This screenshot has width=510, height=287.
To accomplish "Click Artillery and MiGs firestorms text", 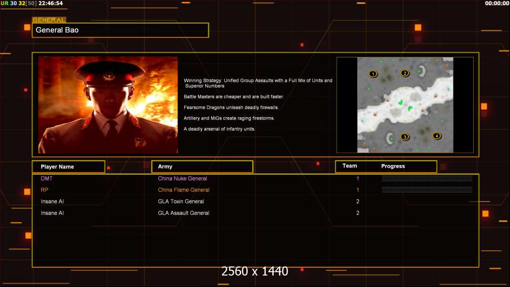I will 229,118.
